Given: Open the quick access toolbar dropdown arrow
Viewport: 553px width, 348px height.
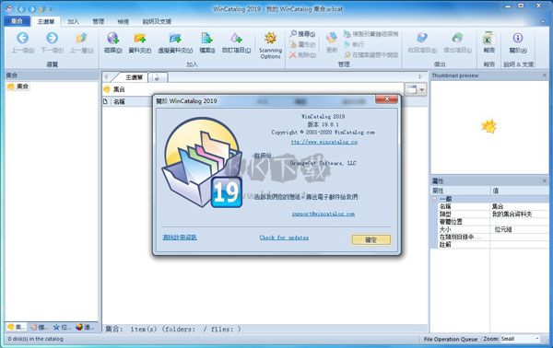Looking at the screenshot, I should click(51, 9).
